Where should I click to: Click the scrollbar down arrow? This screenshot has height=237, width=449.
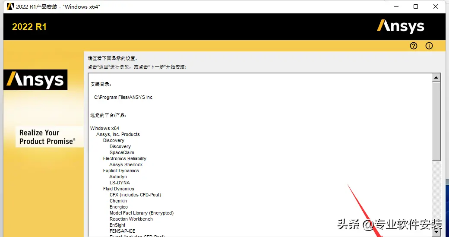pyautogui.click(x=436, y=232)
